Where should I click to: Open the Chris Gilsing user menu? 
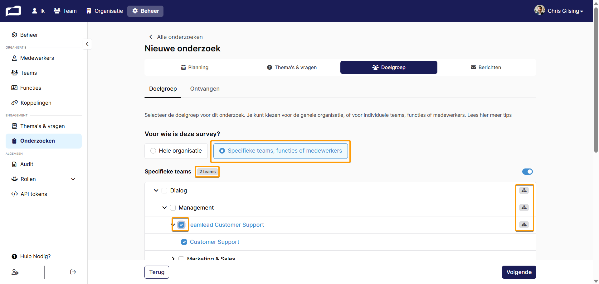click(x=559, y=11)
